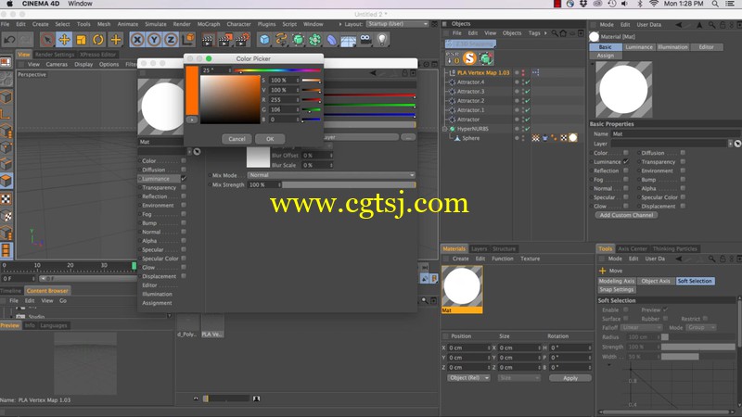Image resolution: width=742 pixels, height=417 pixels.
Task: Toggle the Z axis lock
Action: tap(171, 40)
